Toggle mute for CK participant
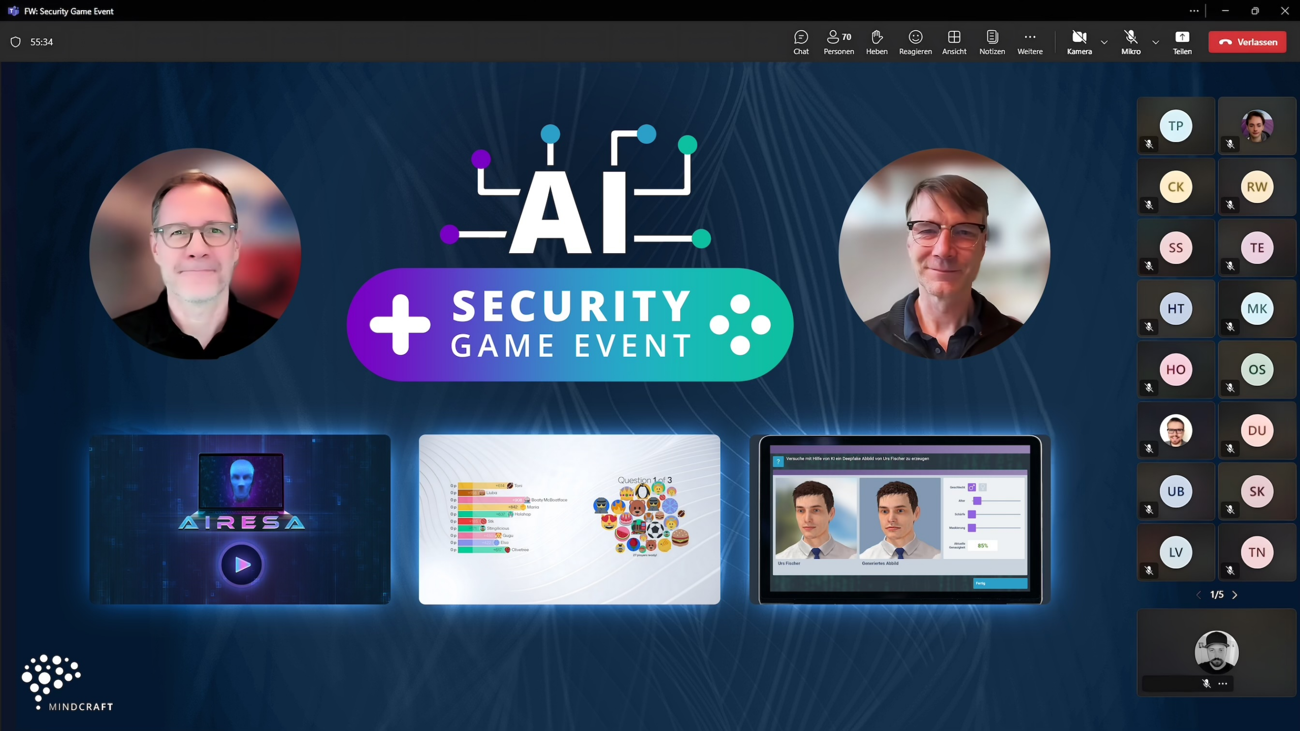Viewport: 1300px width, 731px height. pyautogui.click(x=1151, y=205)
